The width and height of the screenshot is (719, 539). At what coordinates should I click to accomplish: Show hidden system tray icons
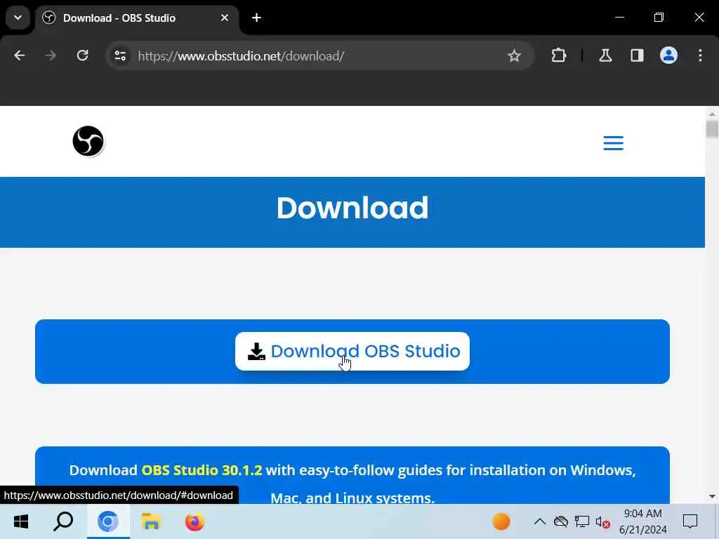pos(540,521)
